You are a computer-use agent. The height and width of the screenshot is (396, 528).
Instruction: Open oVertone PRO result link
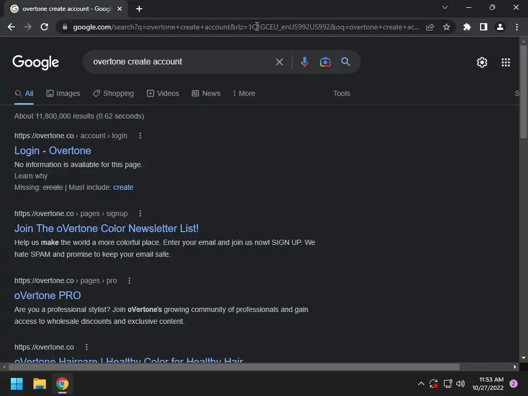coord(47,295)
